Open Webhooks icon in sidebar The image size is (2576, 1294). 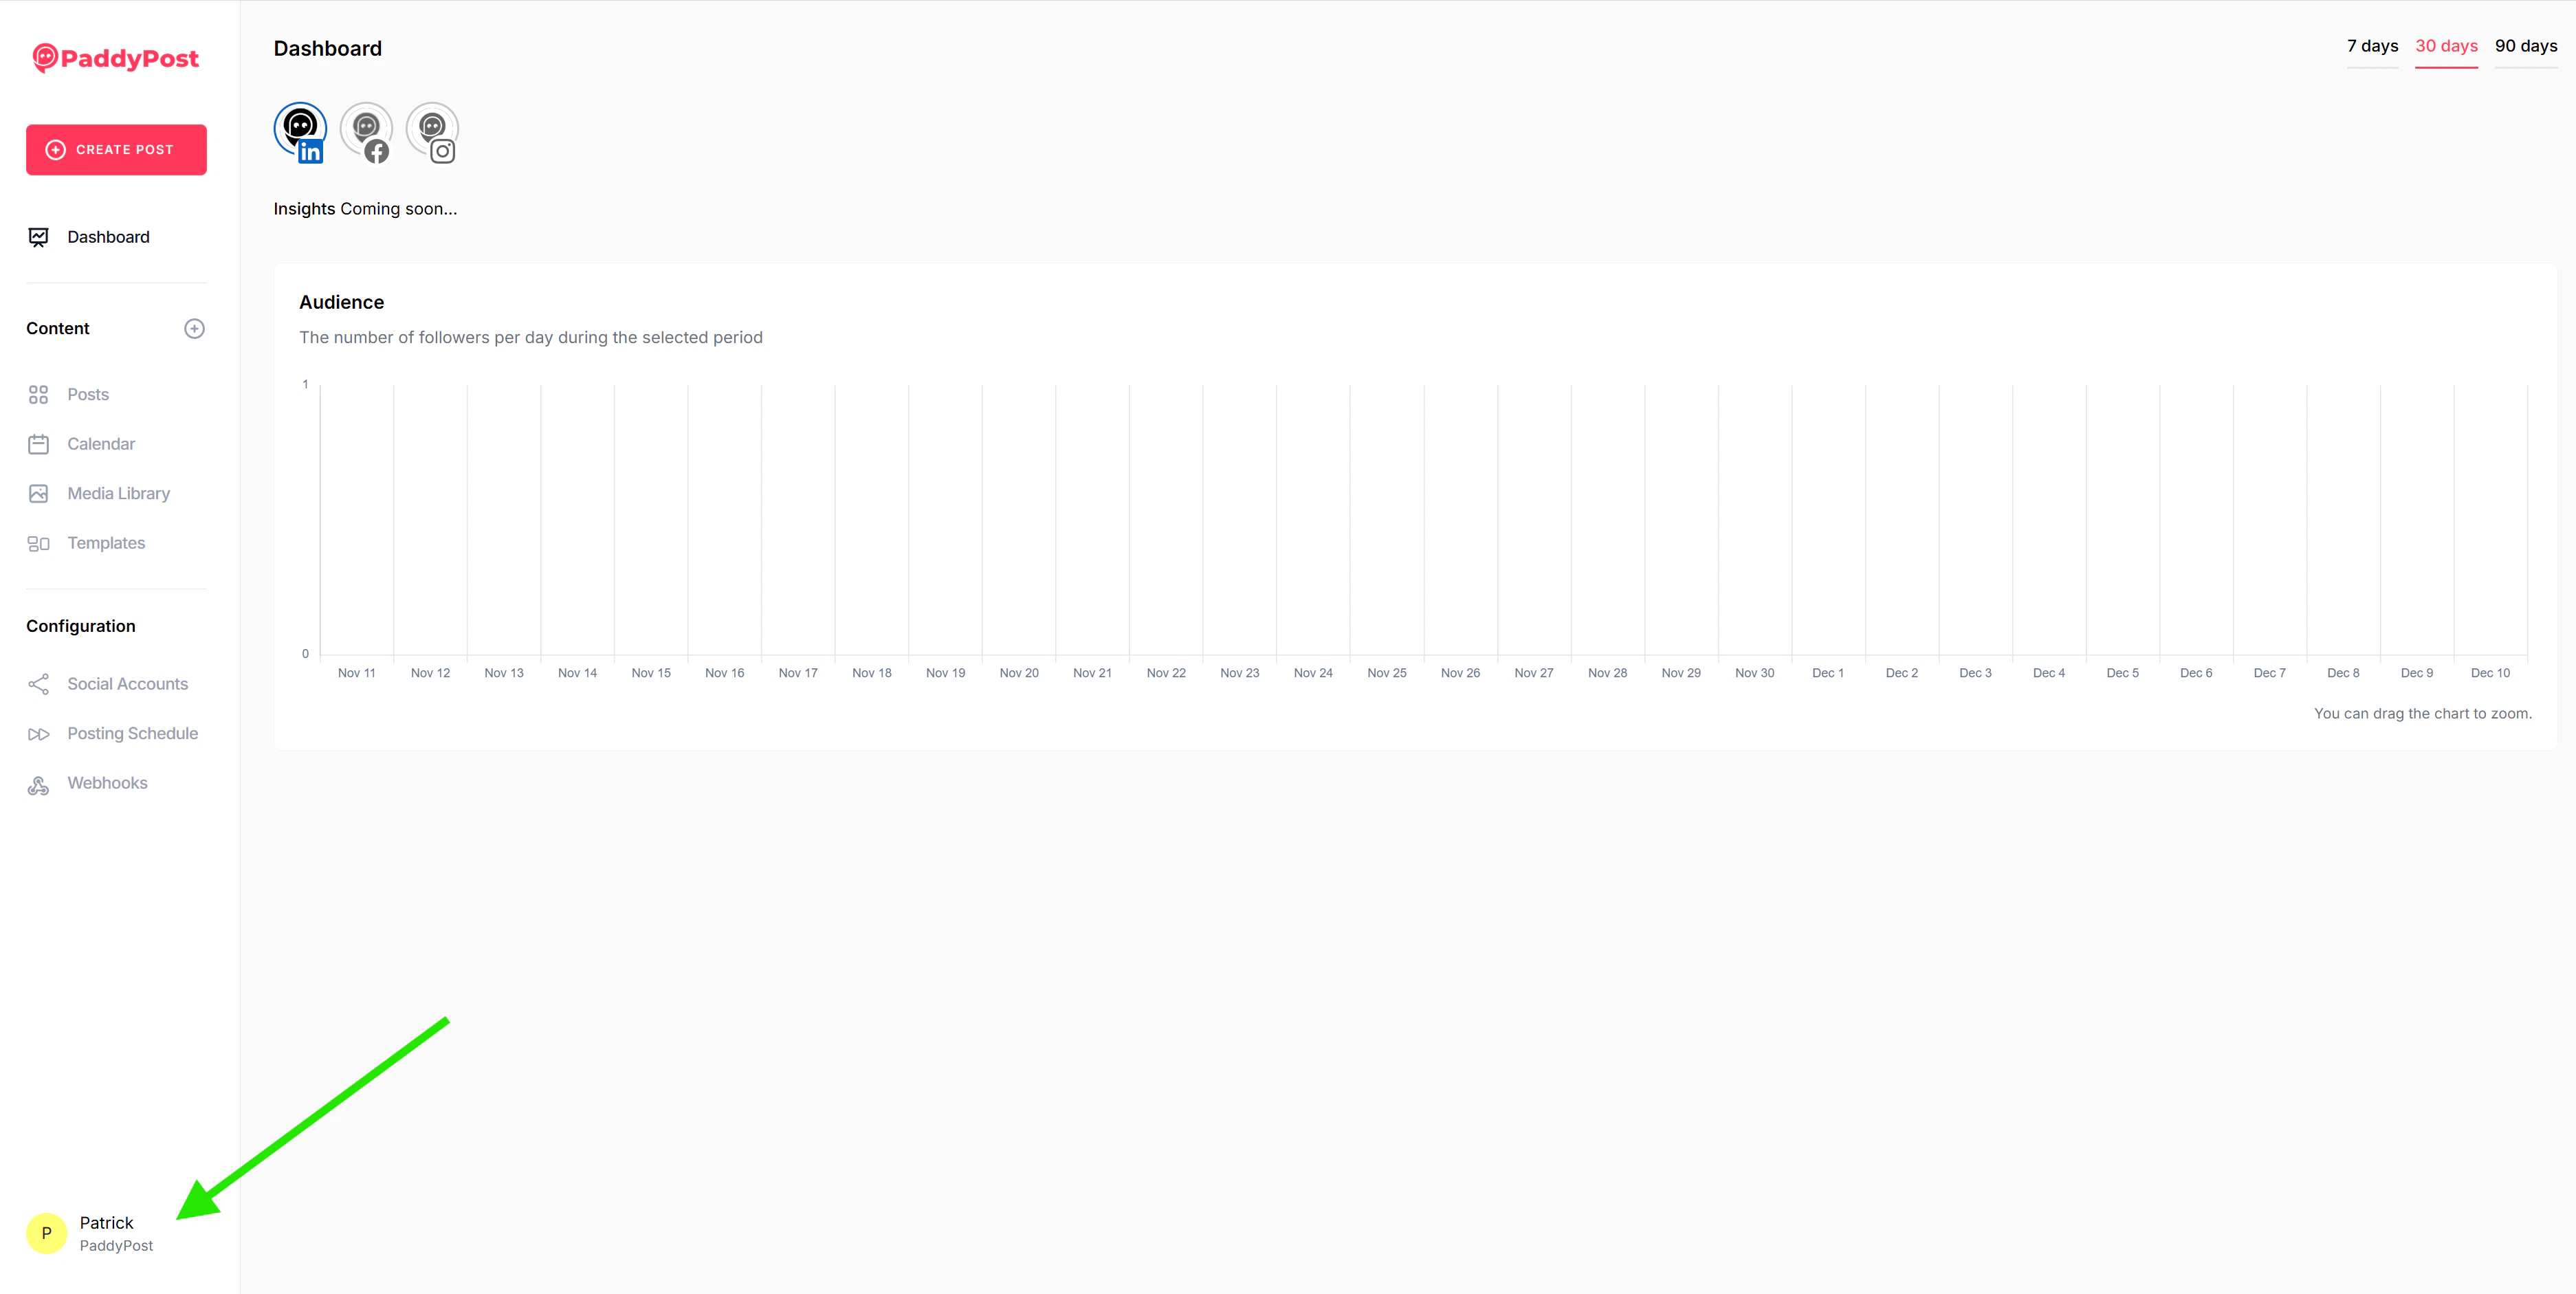pos(39,785)
